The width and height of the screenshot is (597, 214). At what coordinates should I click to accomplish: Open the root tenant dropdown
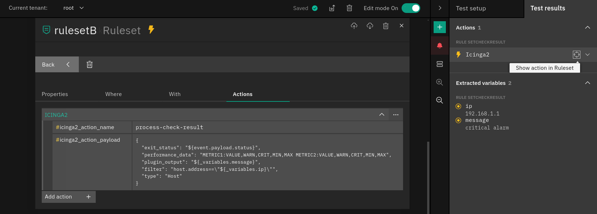(x=73, y=8)
